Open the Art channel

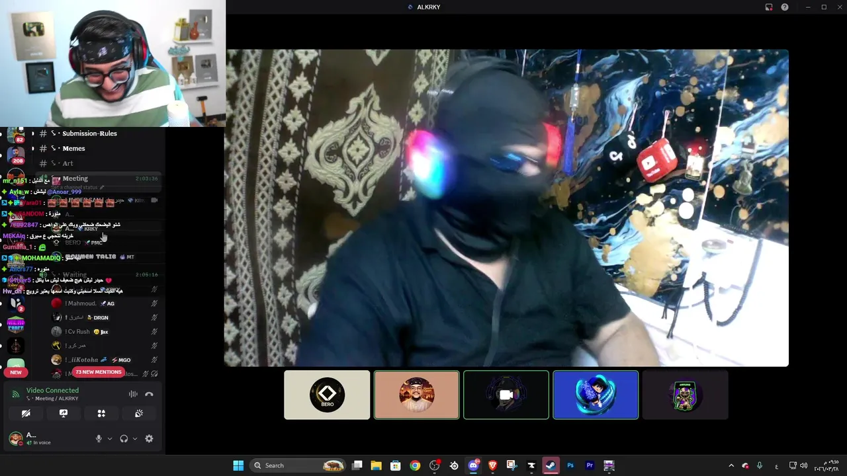67,163
